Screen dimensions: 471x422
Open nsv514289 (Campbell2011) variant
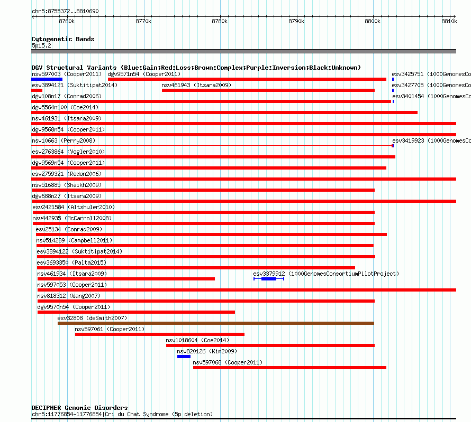pyautogui.click(x=74, y=240)
